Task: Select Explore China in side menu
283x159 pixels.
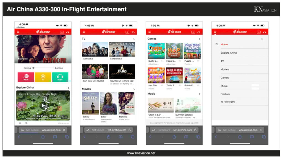Action: point(229,53)
